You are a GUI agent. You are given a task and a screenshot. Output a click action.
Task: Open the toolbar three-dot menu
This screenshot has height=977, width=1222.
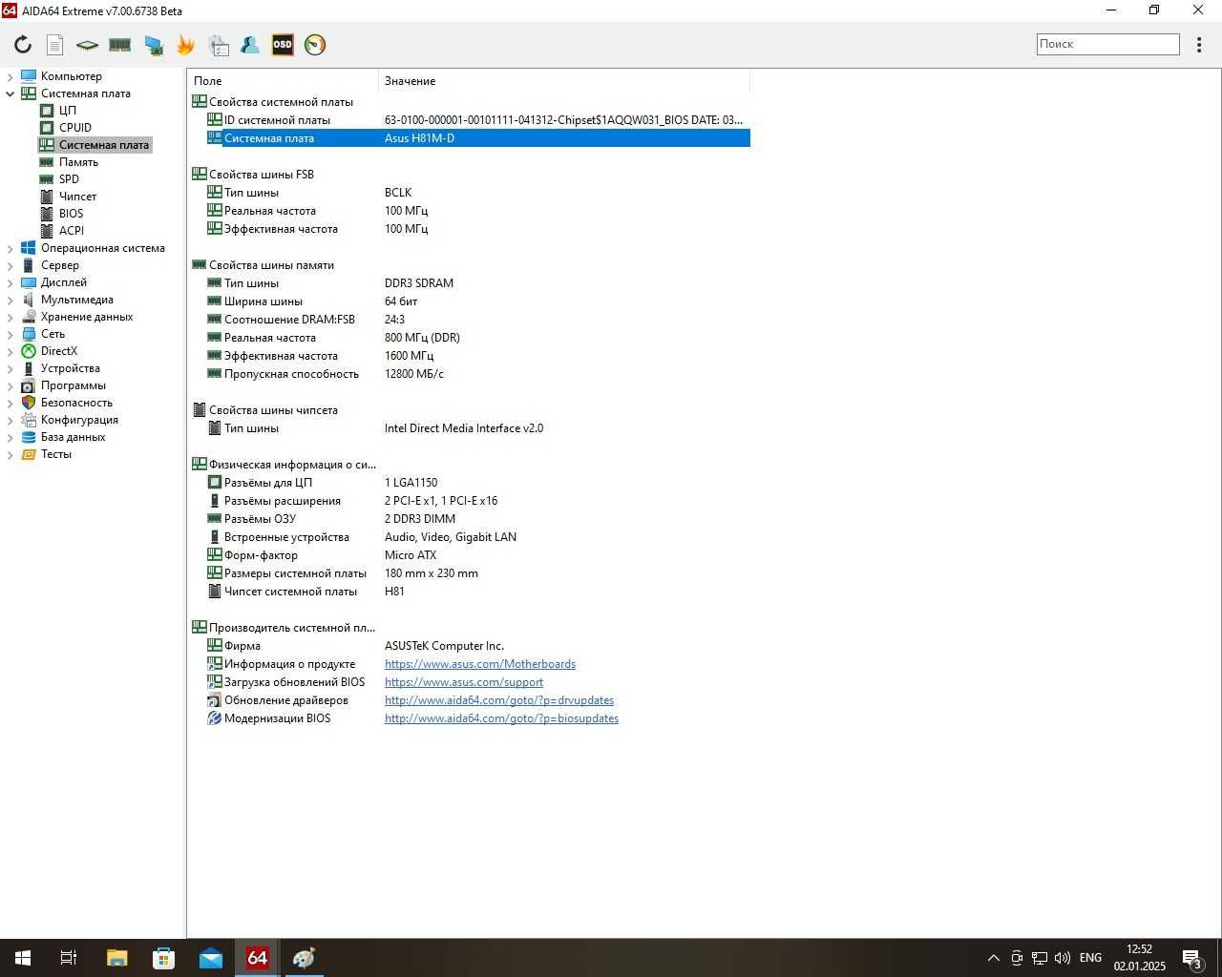[1199, 45]
